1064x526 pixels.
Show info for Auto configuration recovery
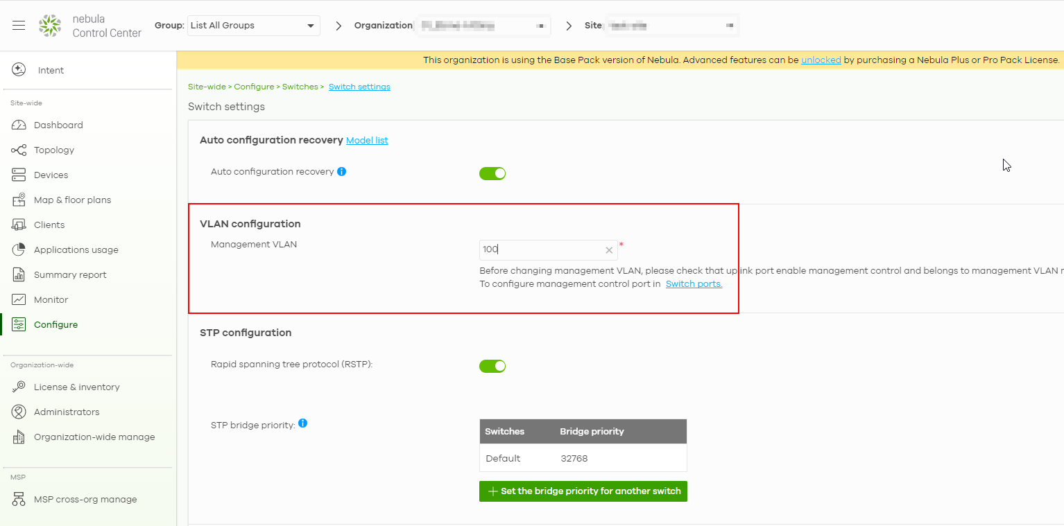[341, 171]
